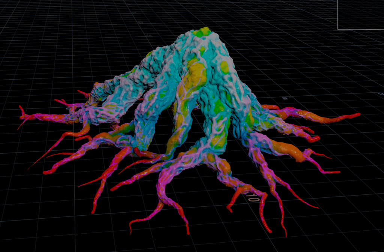Click the green patch on the model's peak

point(204,31)
